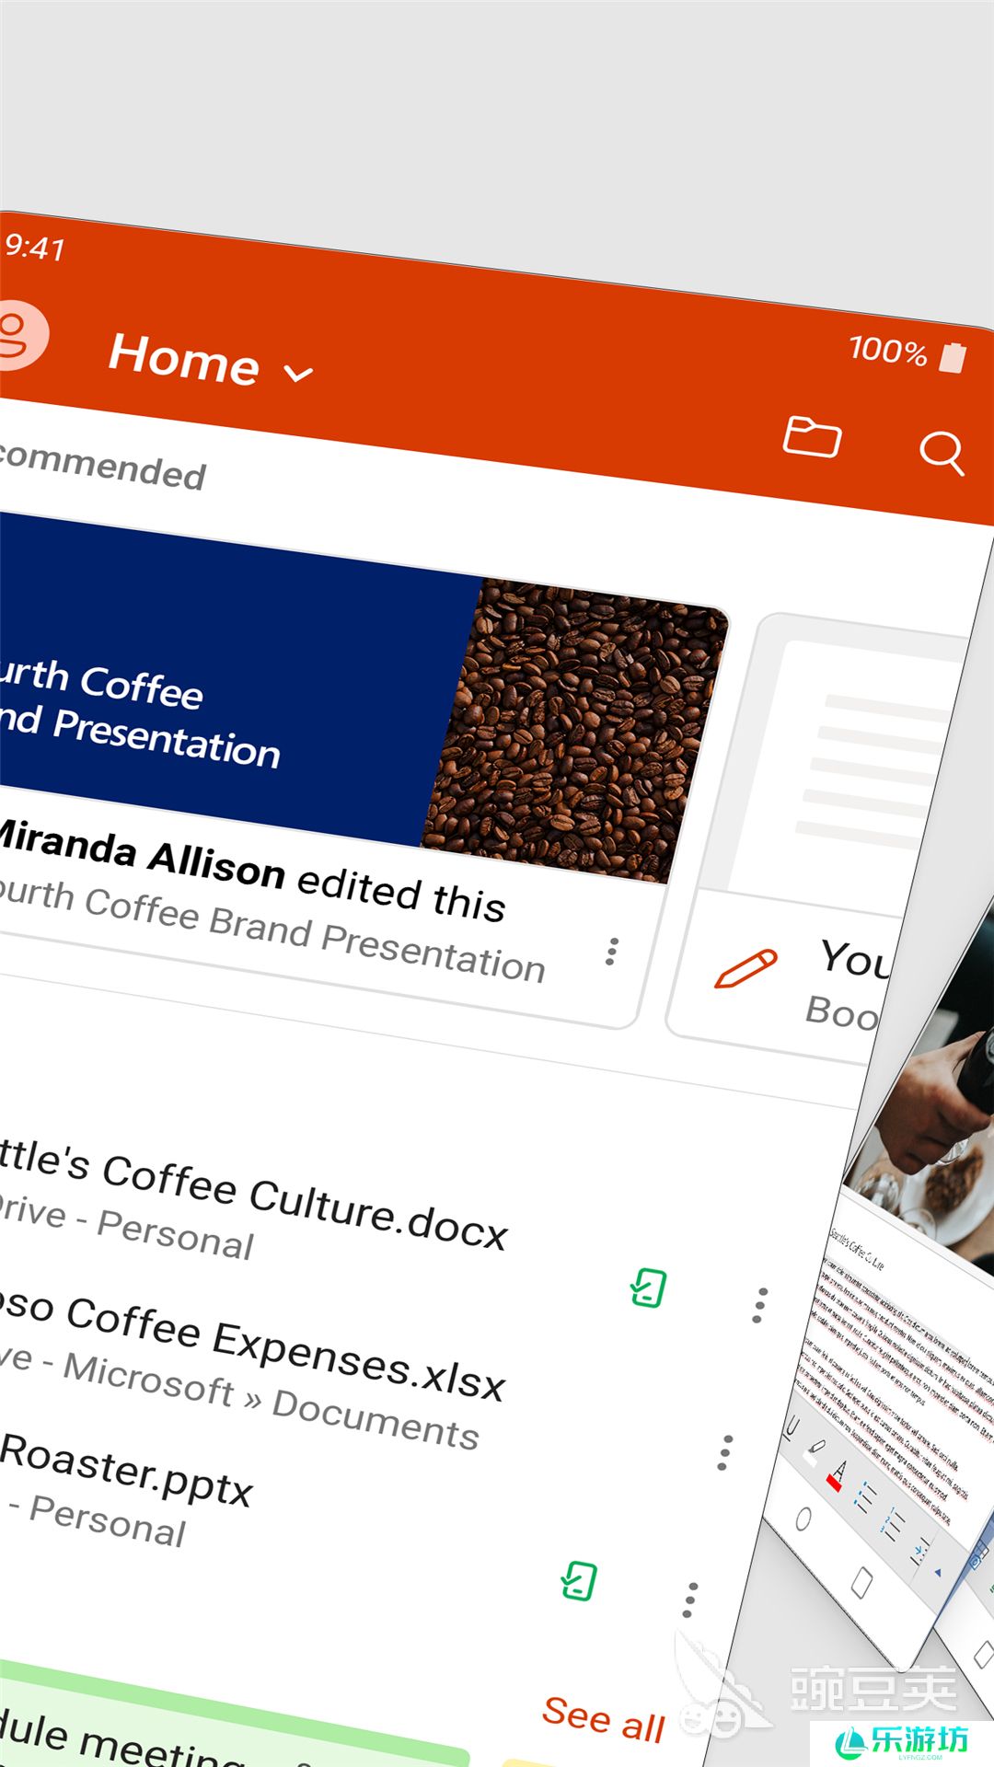
Task: Tap the See all link
Action: click(x=603, y=1719)
